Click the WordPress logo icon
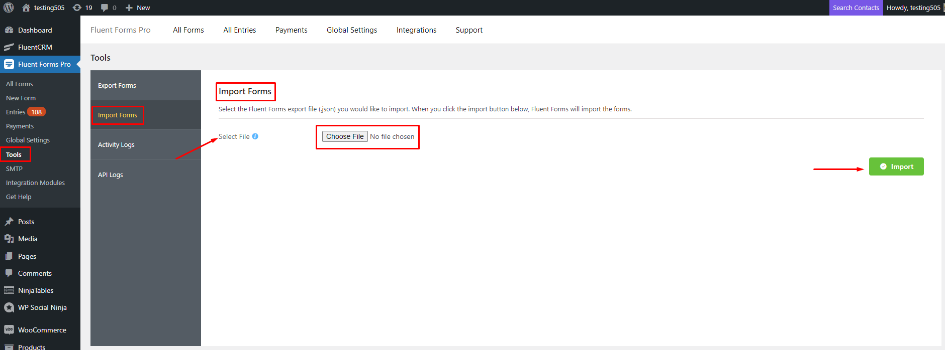The image size is (945, 350). click(9, 8)
